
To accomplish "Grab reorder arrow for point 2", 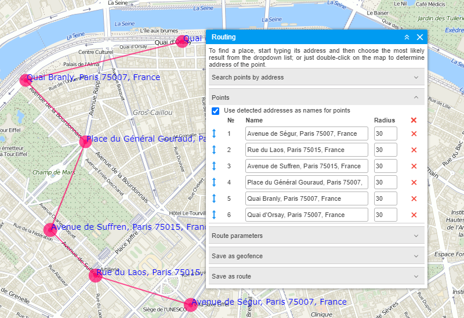I will (x=214, y=150).
